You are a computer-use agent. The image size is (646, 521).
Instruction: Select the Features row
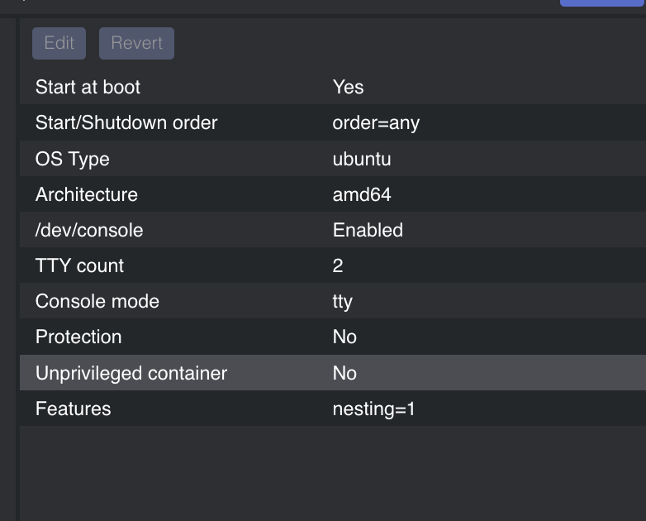333,409
